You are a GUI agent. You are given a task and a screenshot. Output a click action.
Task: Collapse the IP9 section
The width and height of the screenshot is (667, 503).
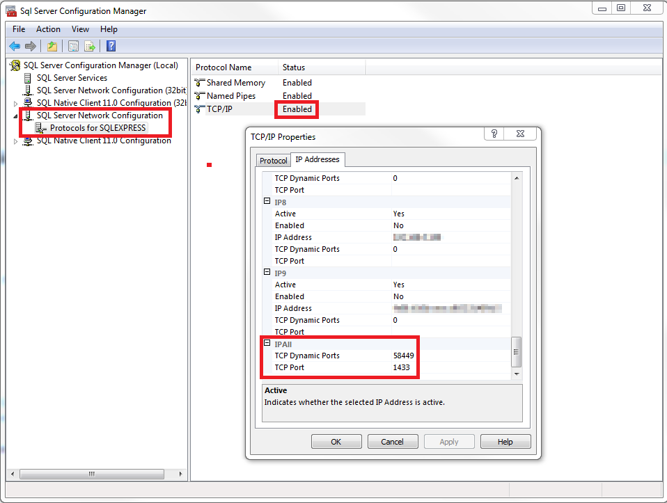tap(267, 273)
